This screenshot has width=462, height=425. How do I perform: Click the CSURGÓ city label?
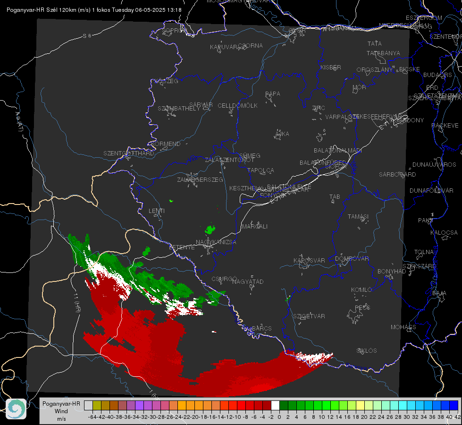pyautogui.click(x=224, y=279)
